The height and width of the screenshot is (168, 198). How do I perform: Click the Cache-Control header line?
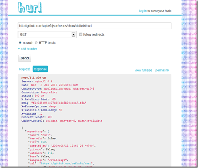click(62, 121)
